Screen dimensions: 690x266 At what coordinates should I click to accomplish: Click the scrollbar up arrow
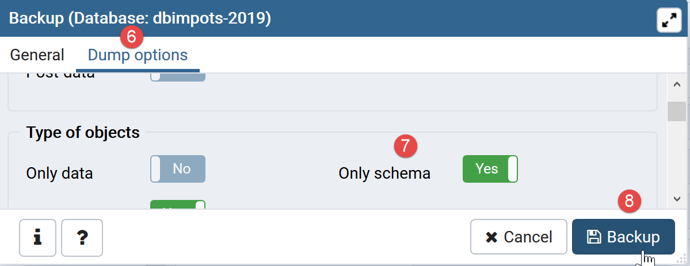coord(676,84)
